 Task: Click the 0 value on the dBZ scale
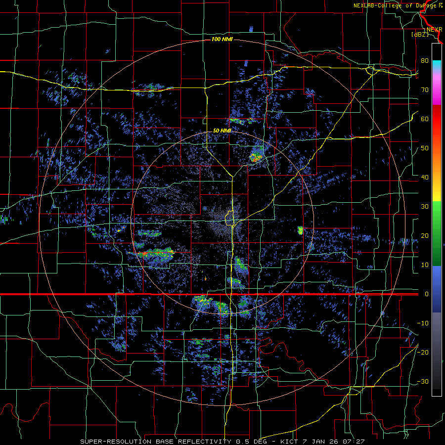[426, 294]
